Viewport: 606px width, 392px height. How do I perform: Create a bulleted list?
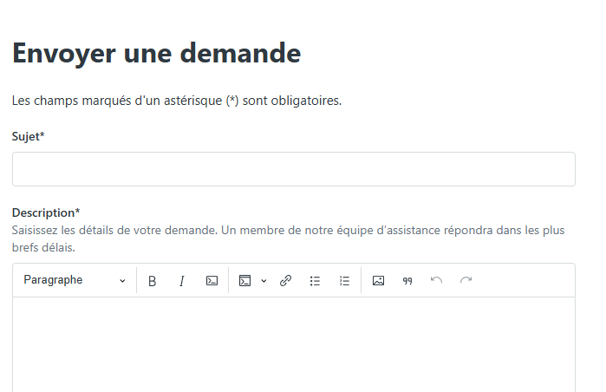point(315,281)
